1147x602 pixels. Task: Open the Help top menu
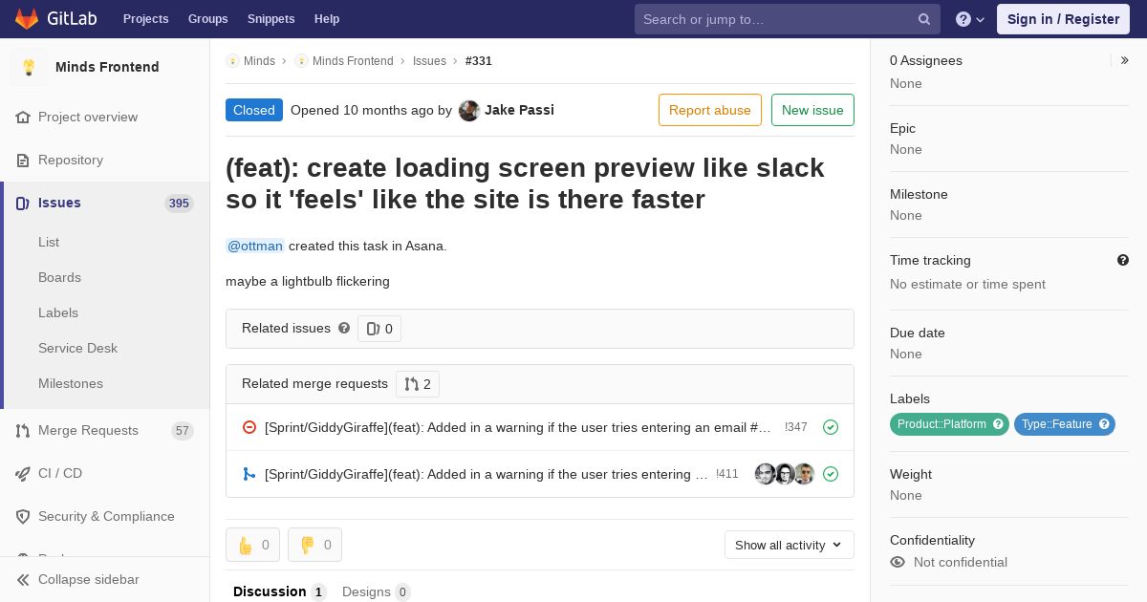(x=327, y=19)
